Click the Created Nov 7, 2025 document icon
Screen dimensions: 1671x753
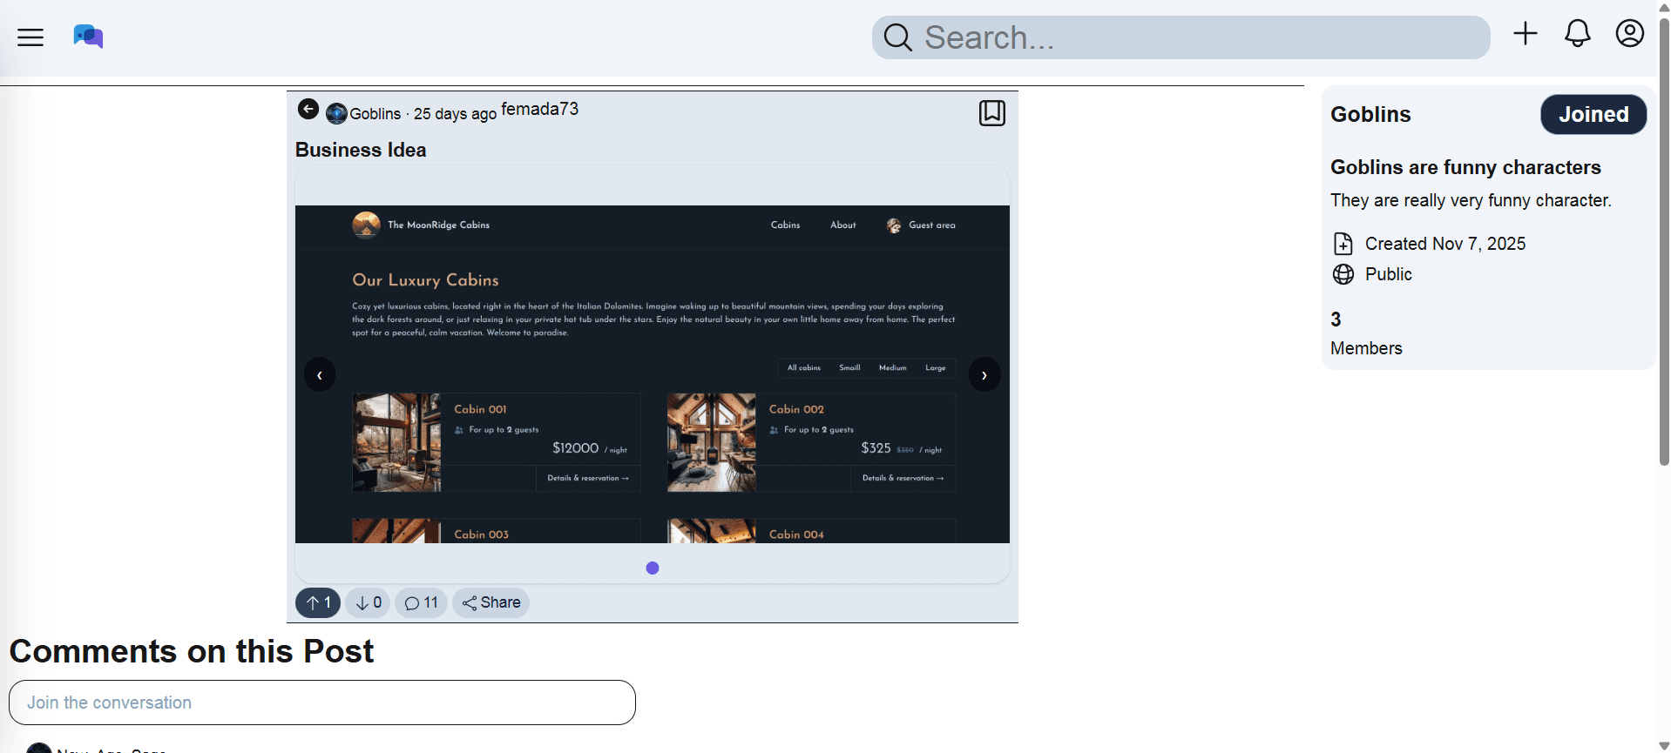pyautogui.click(x=1343, y=244)
